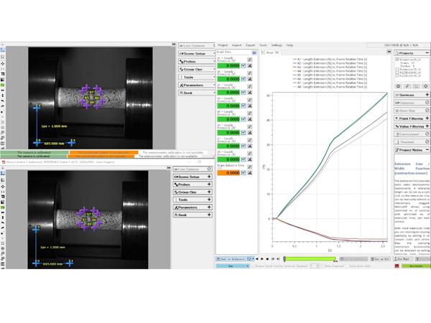This screenshot has width=431, height=323.
Task: Open the Settings menu
Action: click(277, 45)
